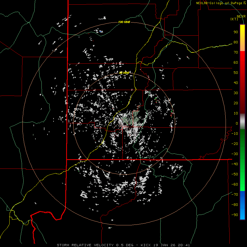247x247 pixels.
Task: Select the -30 value on velocity scale
Action: pyautogui.click(x=235, y=154)
